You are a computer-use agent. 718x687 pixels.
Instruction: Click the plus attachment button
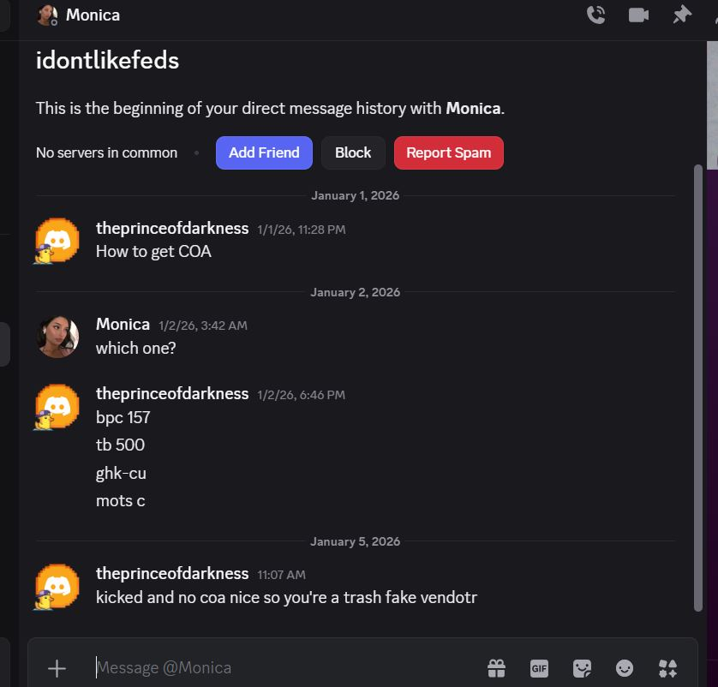(x=56, y=667)
